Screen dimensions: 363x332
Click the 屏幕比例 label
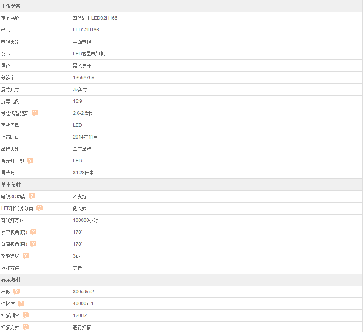coord(10,101)
